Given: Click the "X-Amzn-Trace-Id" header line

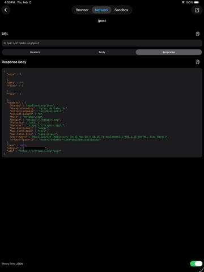Looking at the screenshot, I should pyautogui.click(x=56, y=139).
